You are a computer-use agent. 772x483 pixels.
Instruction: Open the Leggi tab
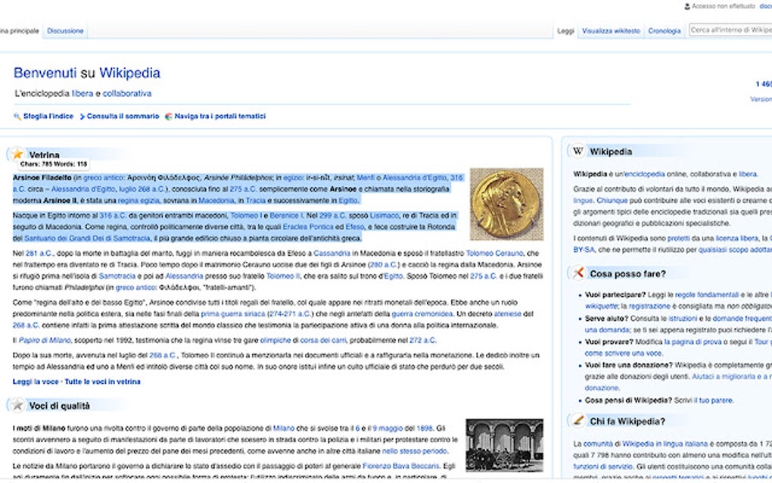(565, 30)
